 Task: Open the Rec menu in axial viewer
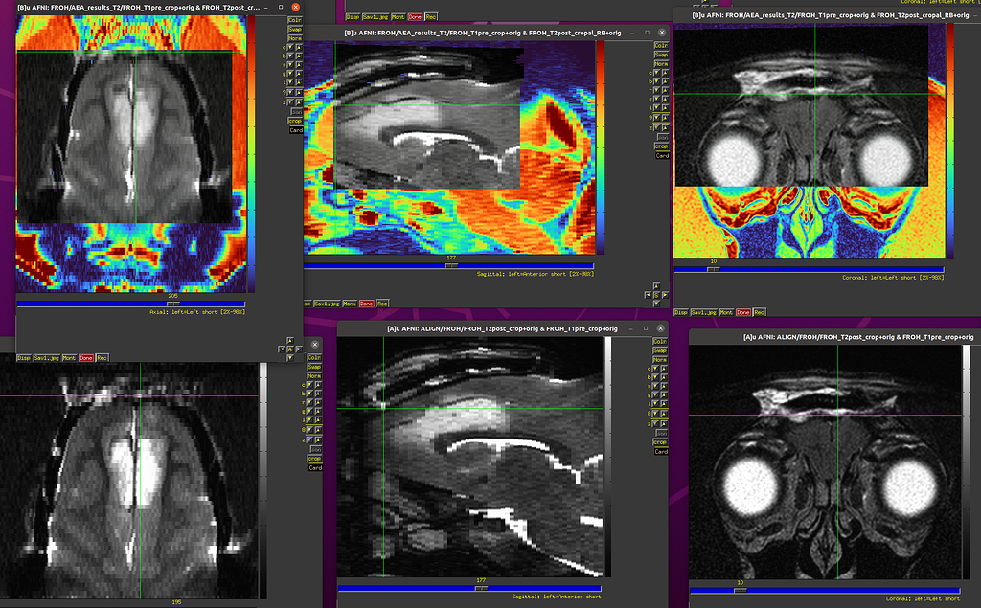pos(102,357)
